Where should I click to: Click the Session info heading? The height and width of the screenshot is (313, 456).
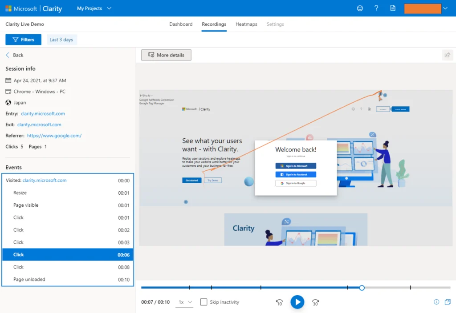(x=20, y=69)
